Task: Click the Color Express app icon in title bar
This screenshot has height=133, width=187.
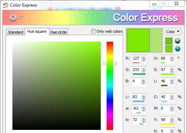Action: click(6, 5)
